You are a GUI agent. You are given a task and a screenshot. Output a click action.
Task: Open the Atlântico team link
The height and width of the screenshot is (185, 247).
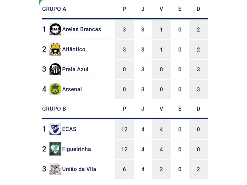(73, 49)
